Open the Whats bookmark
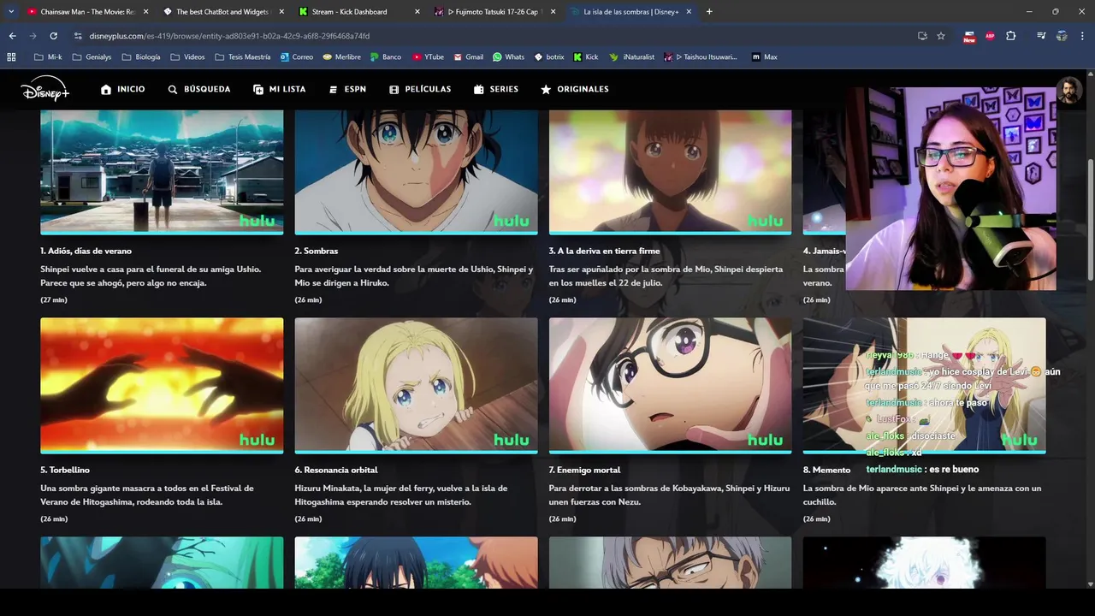 point(509,56)
